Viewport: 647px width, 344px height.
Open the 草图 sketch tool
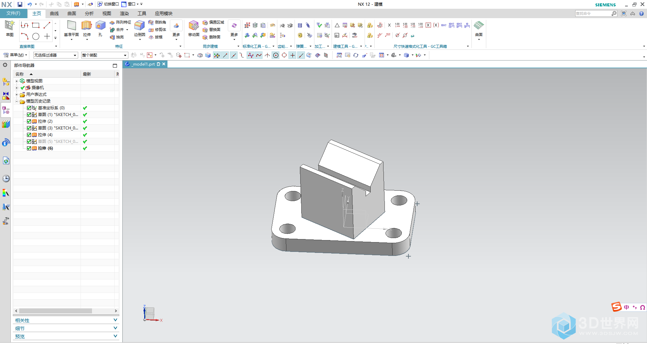click(x=10, y=28)
